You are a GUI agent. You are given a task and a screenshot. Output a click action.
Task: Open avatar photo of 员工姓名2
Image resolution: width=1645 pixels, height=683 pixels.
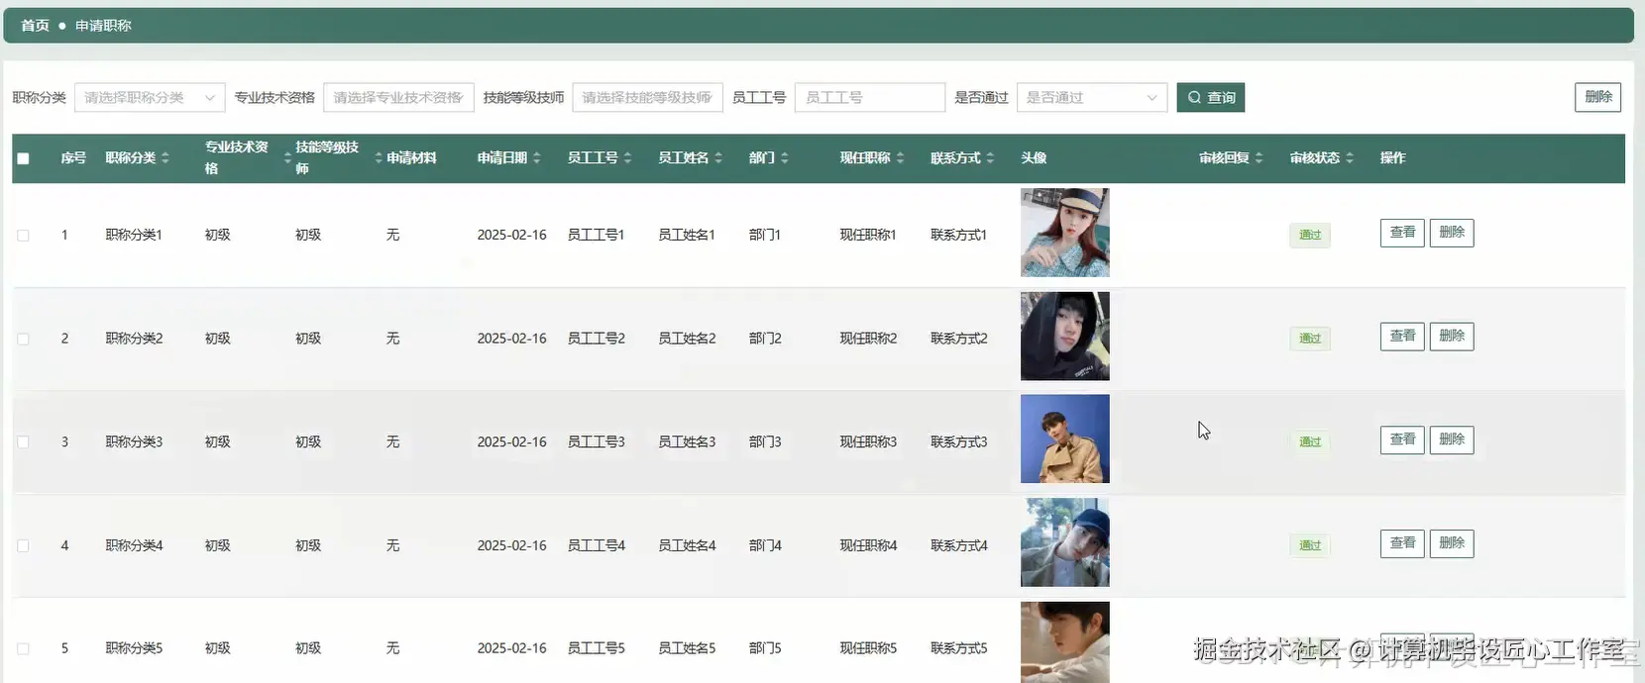point(1065,337)
